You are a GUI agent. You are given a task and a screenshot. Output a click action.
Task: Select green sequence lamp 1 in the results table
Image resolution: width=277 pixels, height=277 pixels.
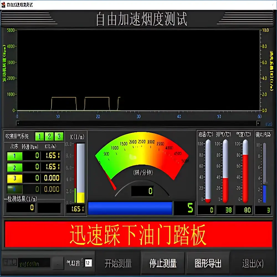[x=15, y=156]
